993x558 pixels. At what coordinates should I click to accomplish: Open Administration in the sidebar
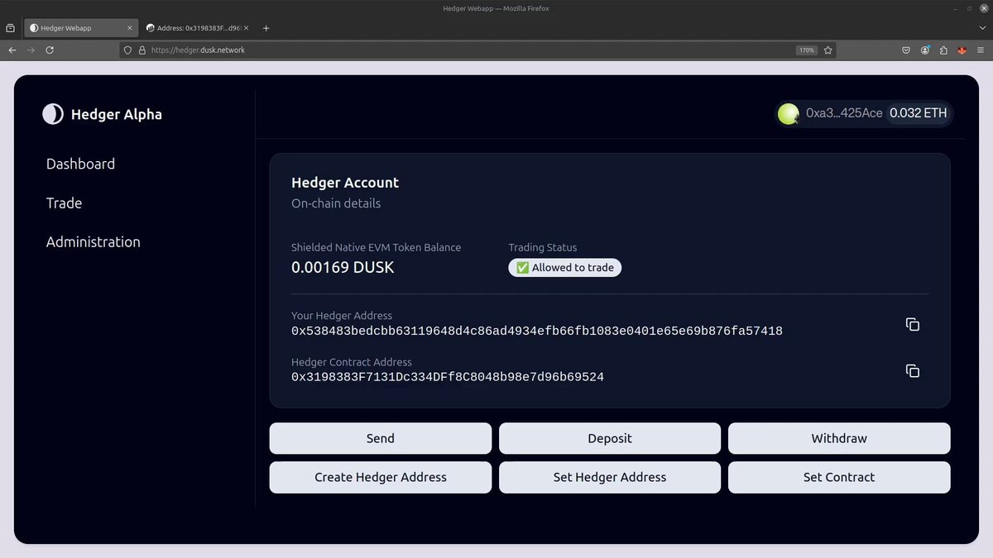pos(93,241)
